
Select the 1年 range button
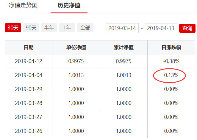click(x=67, y=28)
